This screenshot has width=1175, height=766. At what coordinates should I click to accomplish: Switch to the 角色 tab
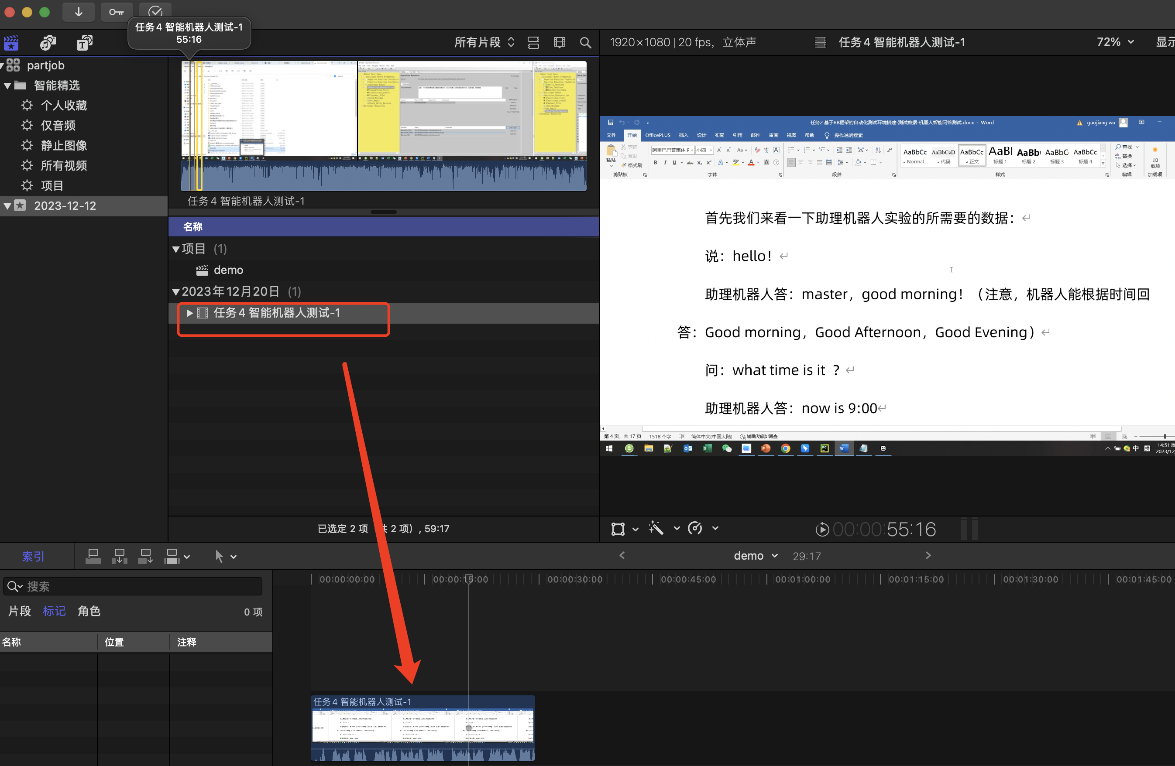89,611
